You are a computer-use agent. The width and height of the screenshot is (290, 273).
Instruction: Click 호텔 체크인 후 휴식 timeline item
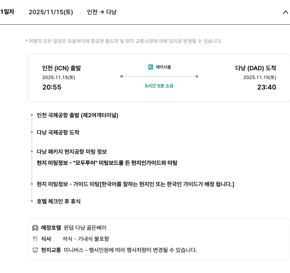[59, 201]
